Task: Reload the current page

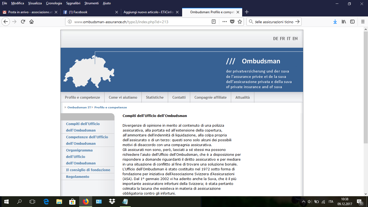Action: 23,22
